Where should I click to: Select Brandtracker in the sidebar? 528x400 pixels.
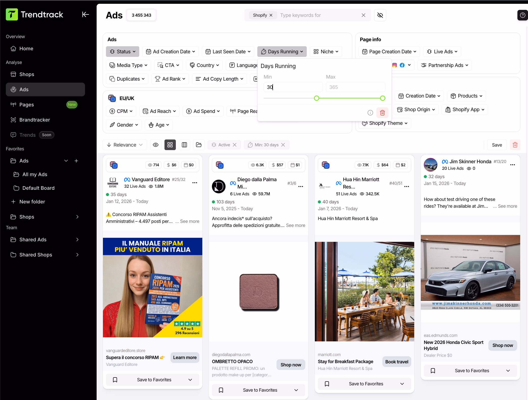click(35, 120)
